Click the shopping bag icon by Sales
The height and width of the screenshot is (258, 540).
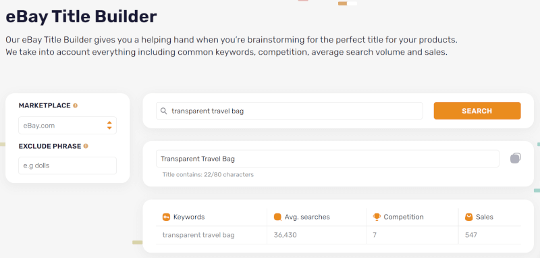(x=468, y=217)
